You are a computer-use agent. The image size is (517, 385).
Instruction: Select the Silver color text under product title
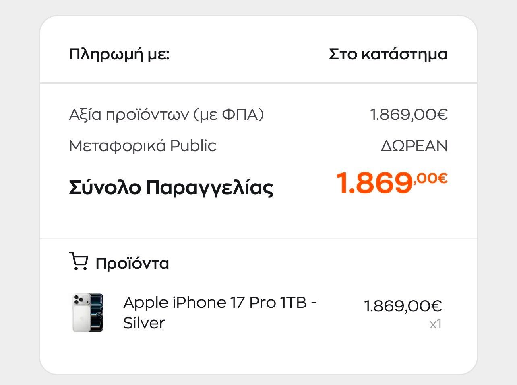pos(144,323)
